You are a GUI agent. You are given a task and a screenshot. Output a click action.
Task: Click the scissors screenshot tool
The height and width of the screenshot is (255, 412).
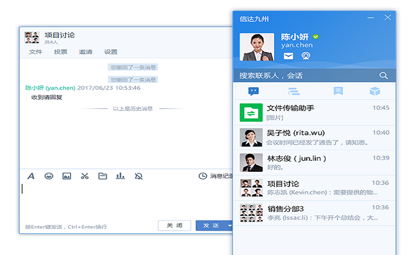pyautogui.click(x=85, y=176)
